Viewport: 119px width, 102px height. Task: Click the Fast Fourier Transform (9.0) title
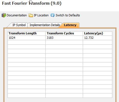(32, 3)
